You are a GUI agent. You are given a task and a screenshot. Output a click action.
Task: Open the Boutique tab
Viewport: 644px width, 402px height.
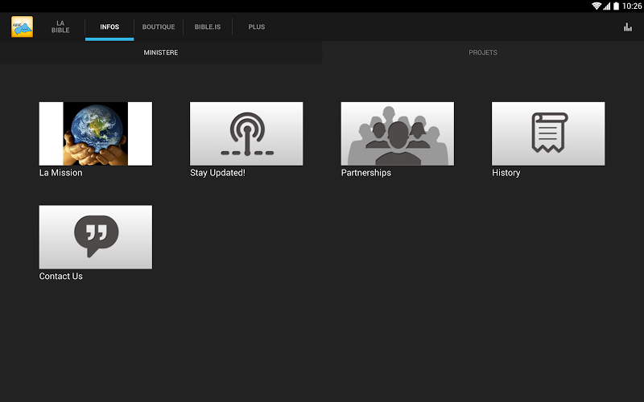click(x=159, y=27)
